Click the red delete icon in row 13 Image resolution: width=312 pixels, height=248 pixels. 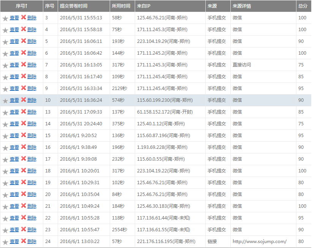tap(24, 112)
